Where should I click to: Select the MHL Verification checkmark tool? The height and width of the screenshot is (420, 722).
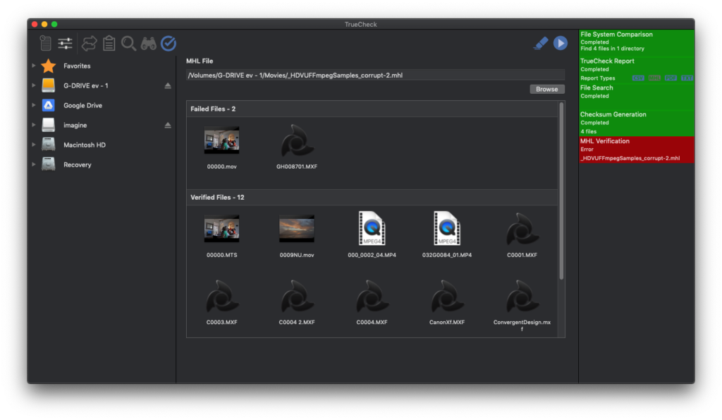(x=169, y=43)
